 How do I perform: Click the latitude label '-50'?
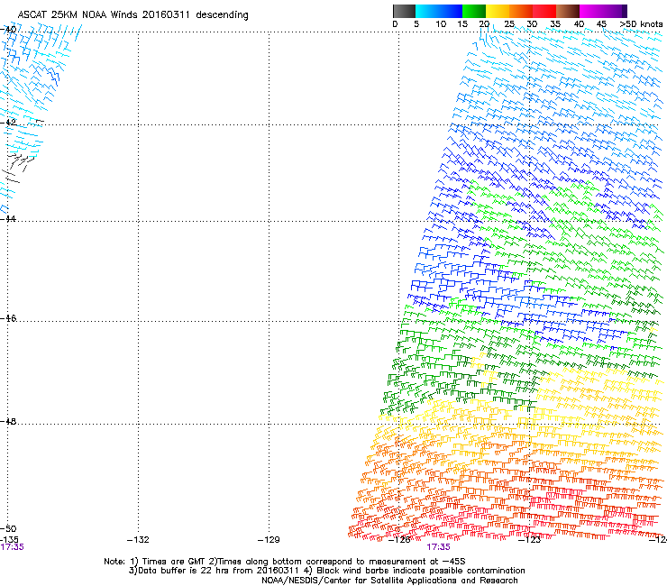8,529
